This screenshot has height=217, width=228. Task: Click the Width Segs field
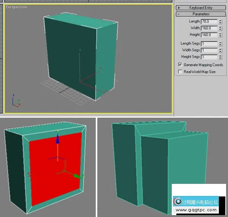click(209, 50)
